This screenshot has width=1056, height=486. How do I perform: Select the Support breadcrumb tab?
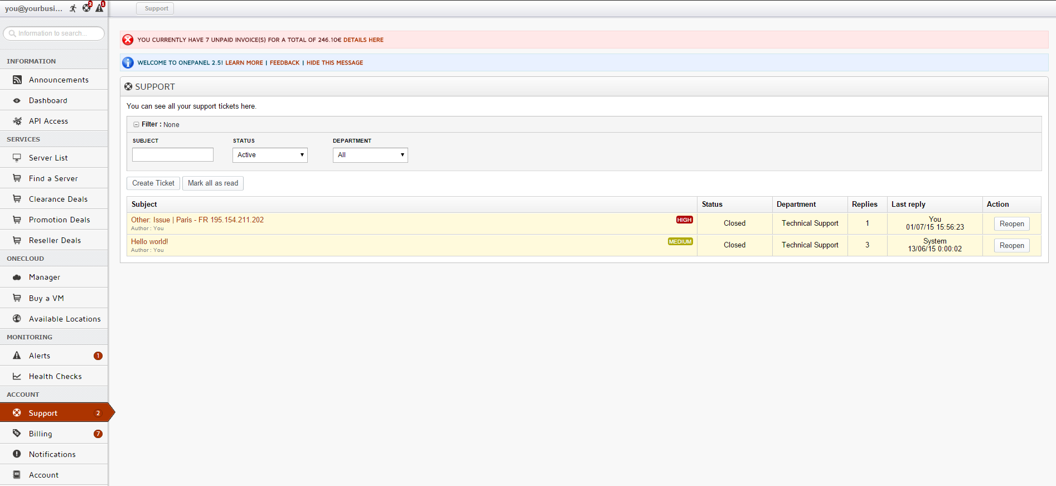156,8
